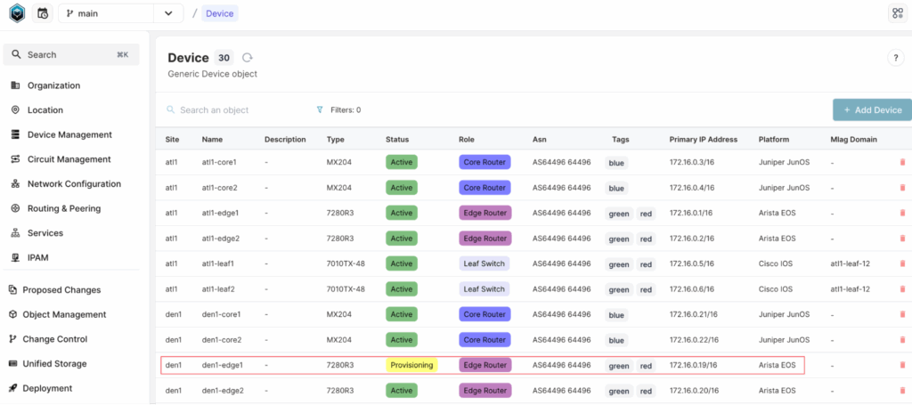The width and height of the screenshot is (912, 405).
Task: Refresh the Device list icon
Action: tap(248, 58)
